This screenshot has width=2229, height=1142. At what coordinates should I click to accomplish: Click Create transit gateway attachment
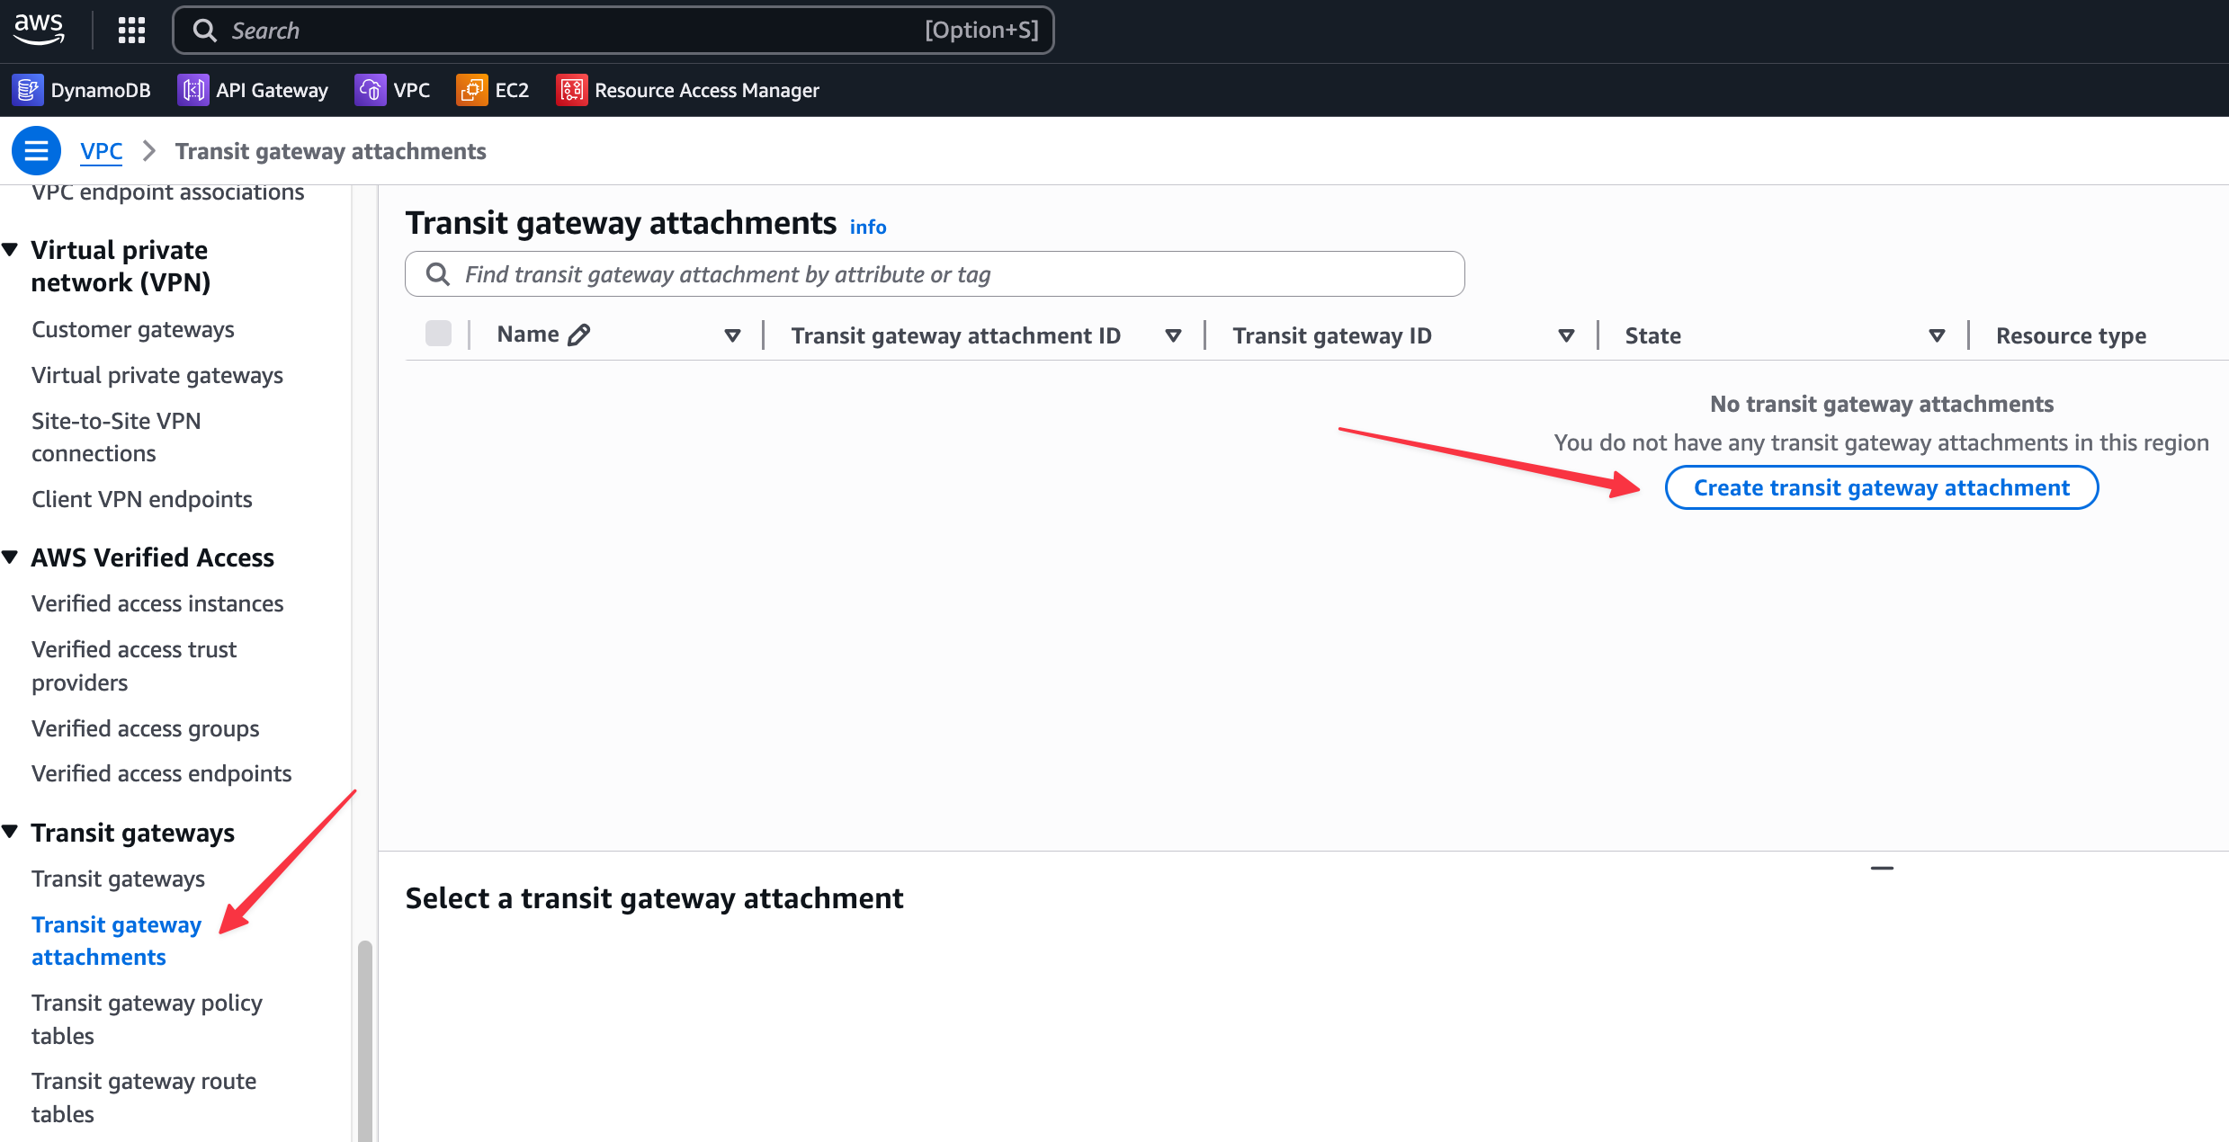click(1881, 487)
